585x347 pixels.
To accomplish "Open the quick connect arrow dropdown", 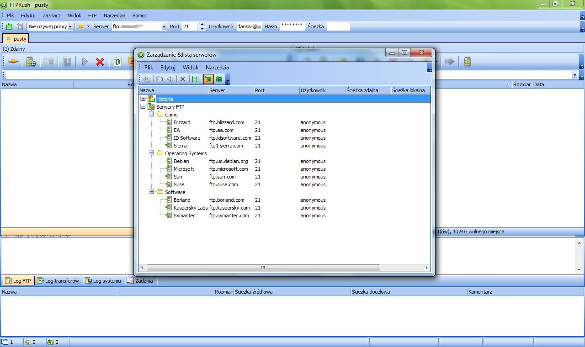I will [88, 26].
